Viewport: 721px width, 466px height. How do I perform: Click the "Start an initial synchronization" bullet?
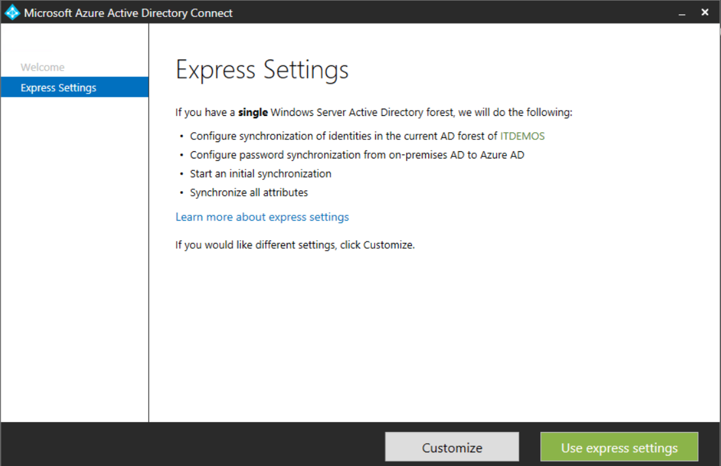pos(261,173)
